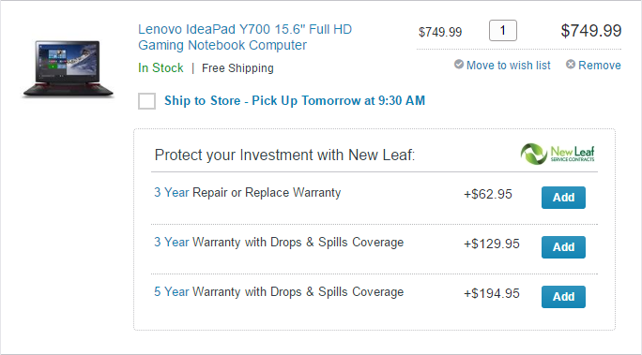Click the $749.99 line total price
This screenshot has width=642, height=355.
[x=590, y=31]
